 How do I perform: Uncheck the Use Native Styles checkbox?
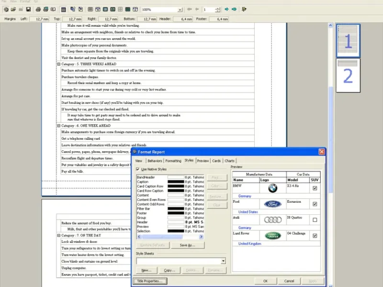138,169
